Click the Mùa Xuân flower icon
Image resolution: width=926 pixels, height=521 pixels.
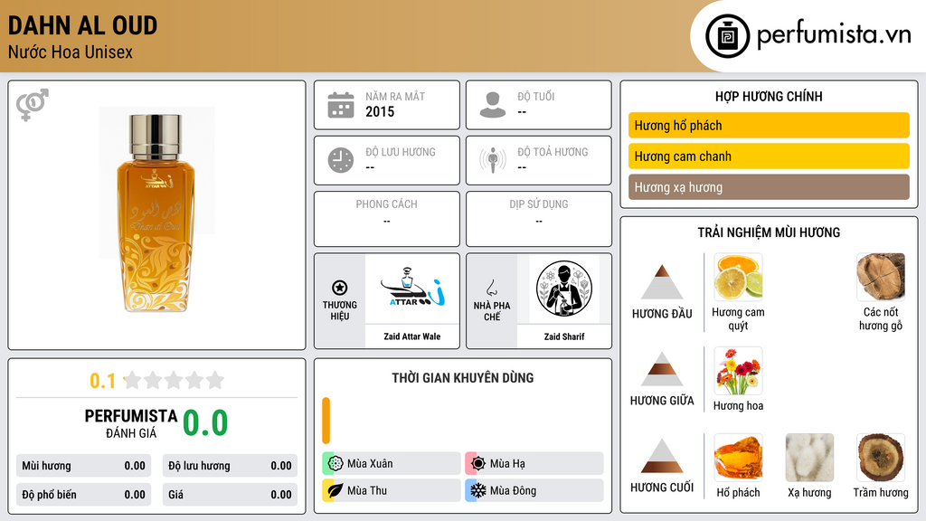tap(335, 464)
